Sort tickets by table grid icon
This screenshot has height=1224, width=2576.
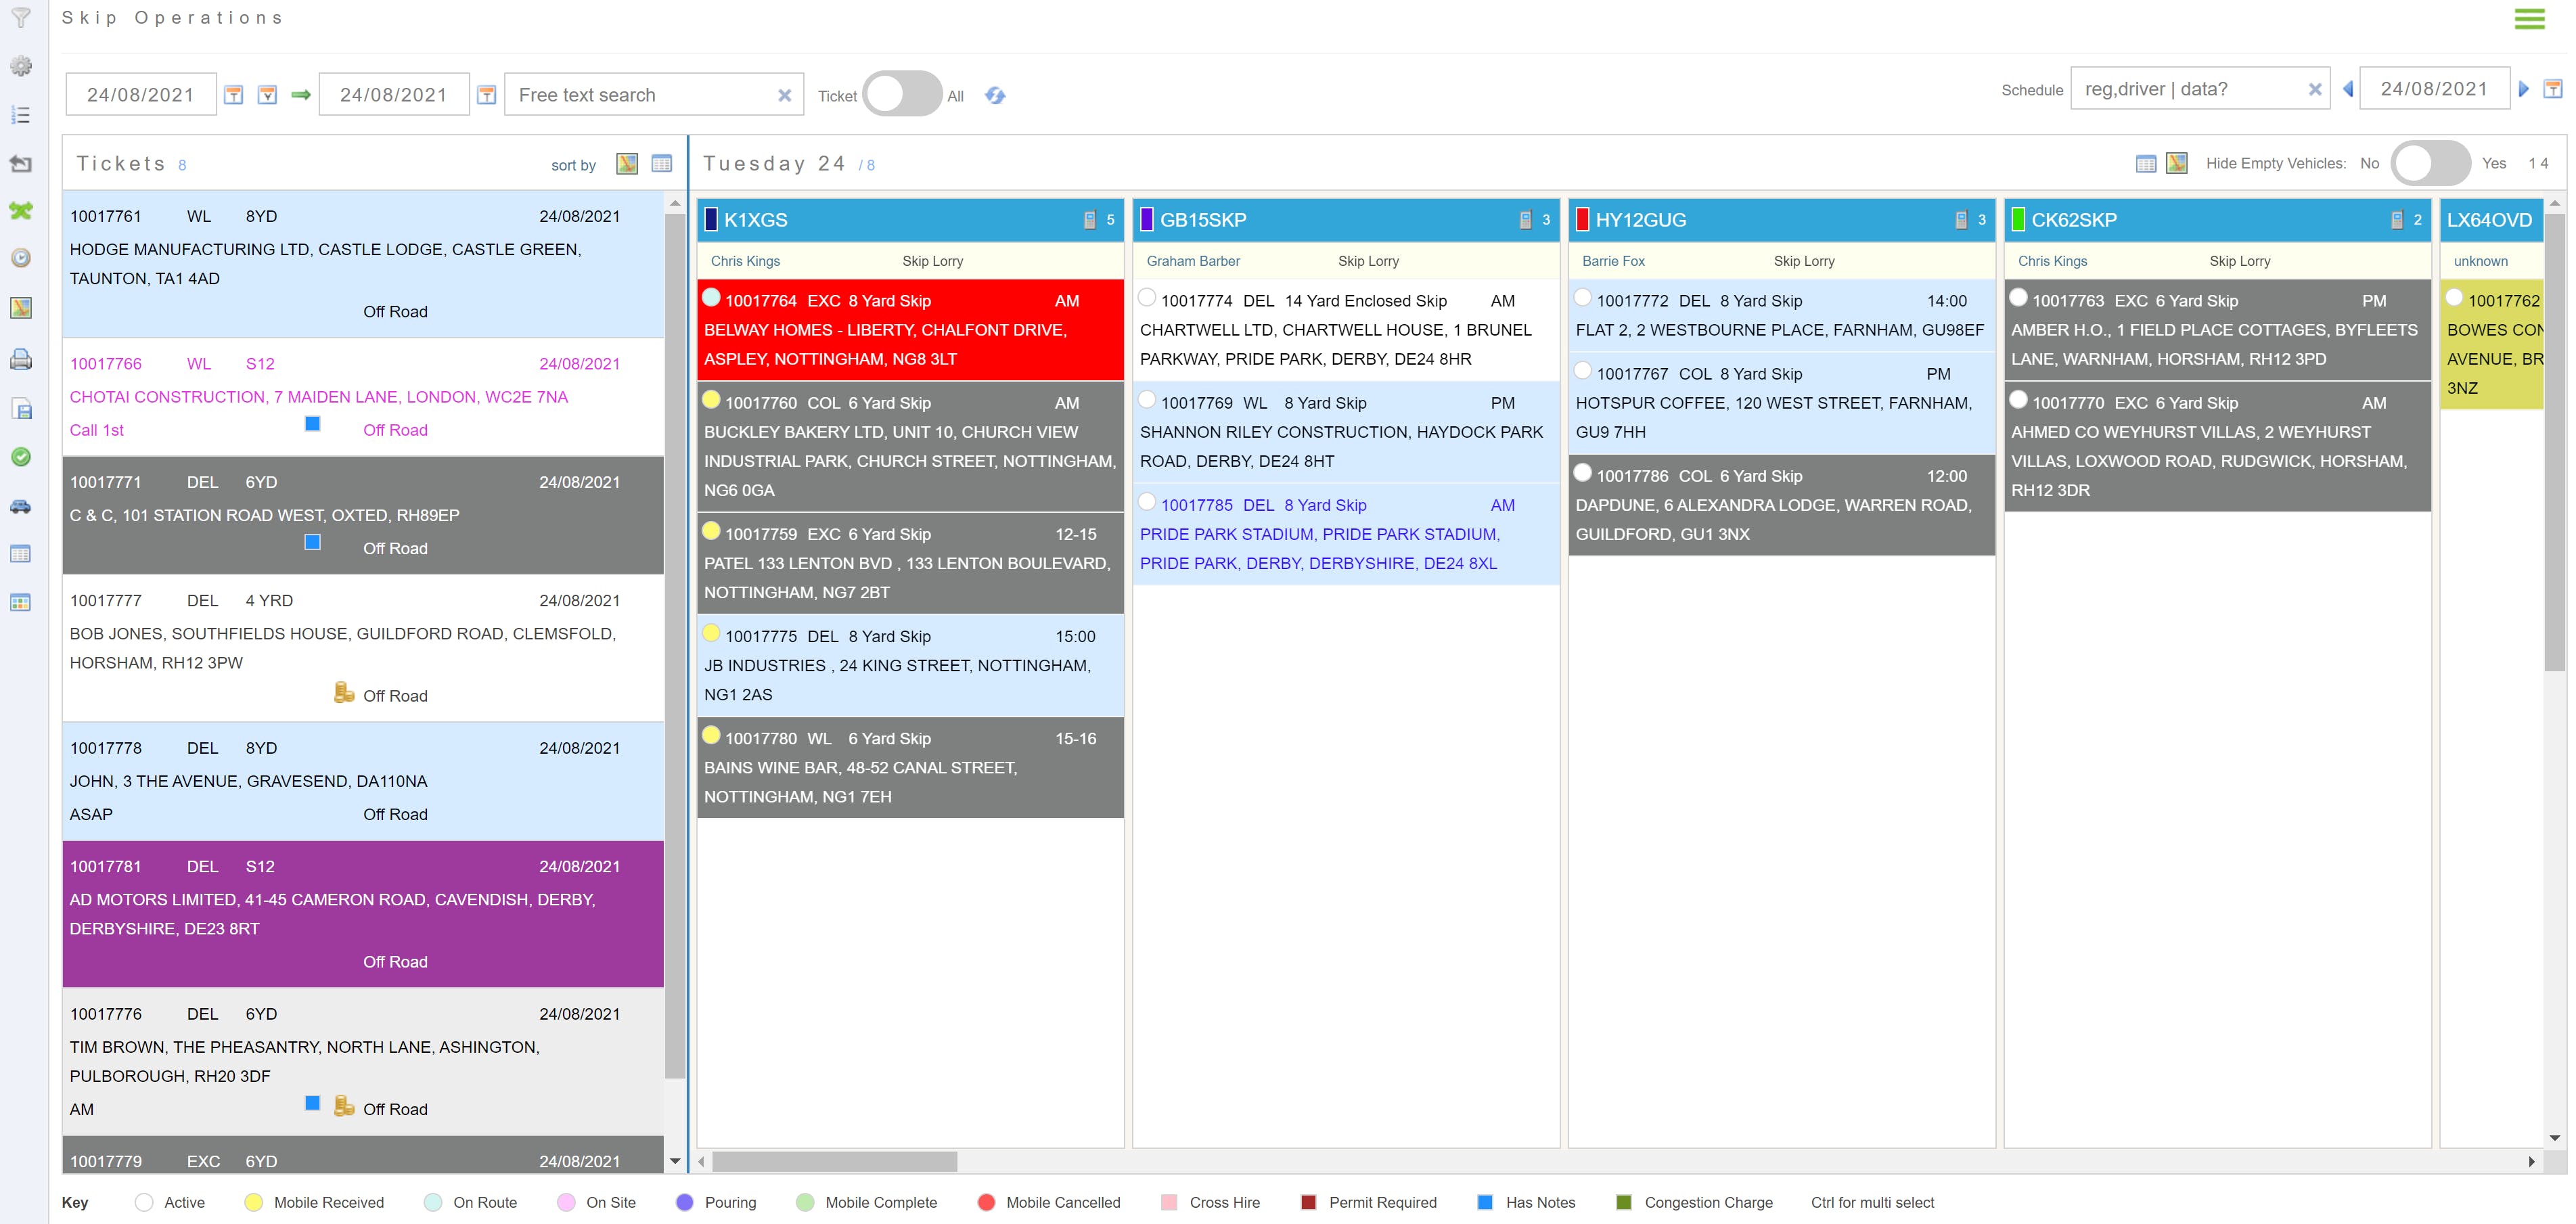coord(662,164)
